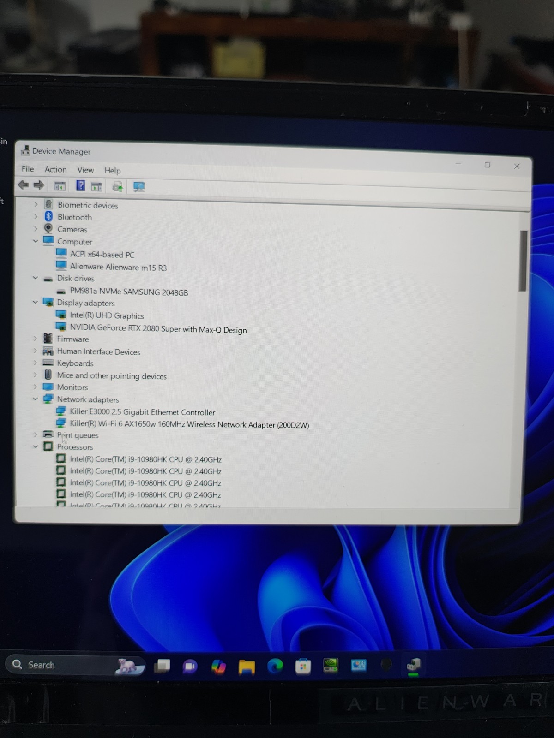Expand the Print queues node
554x738 pixels.
point(36,434)
